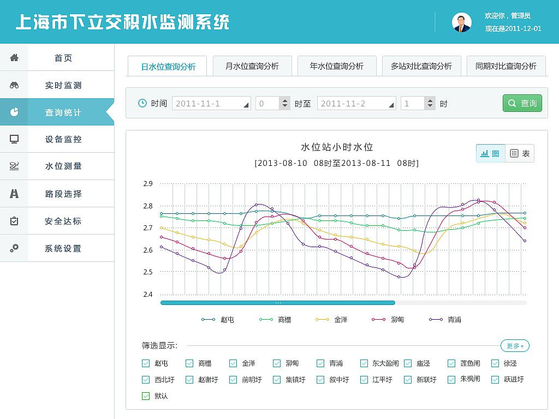Click the 上海市下立交积水监测系统 title
559x419 pixels.
tap(122, 22)
